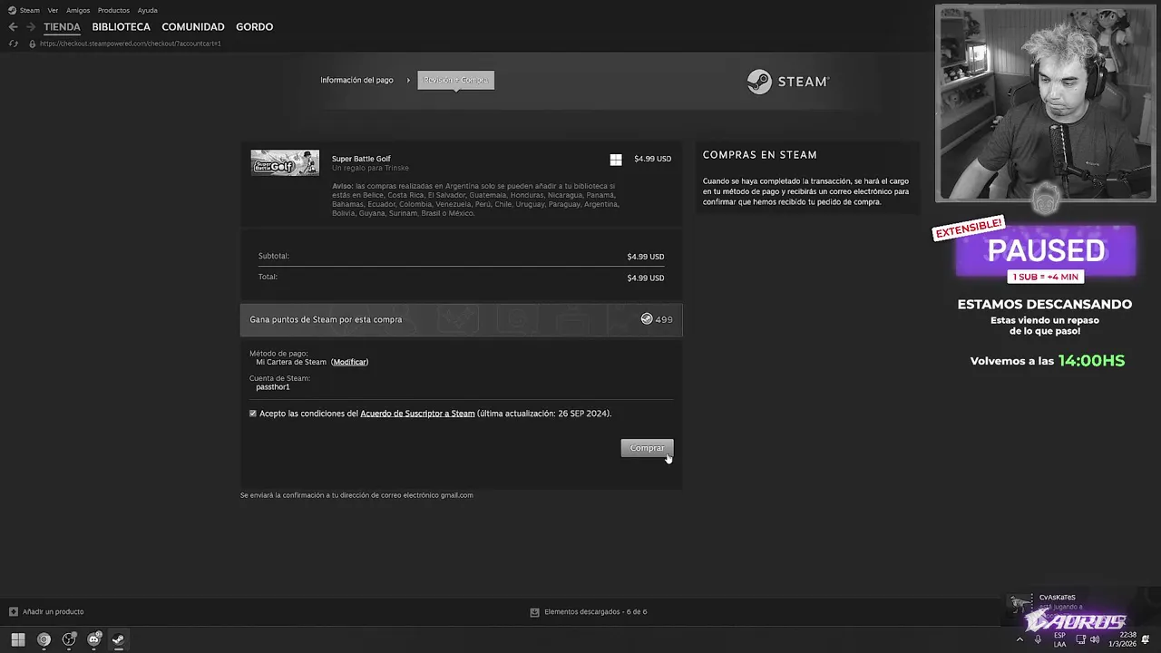This screenshot has width=1161, height=653.
Task: Click the Comprar button
Action: [x=647, y=448]
